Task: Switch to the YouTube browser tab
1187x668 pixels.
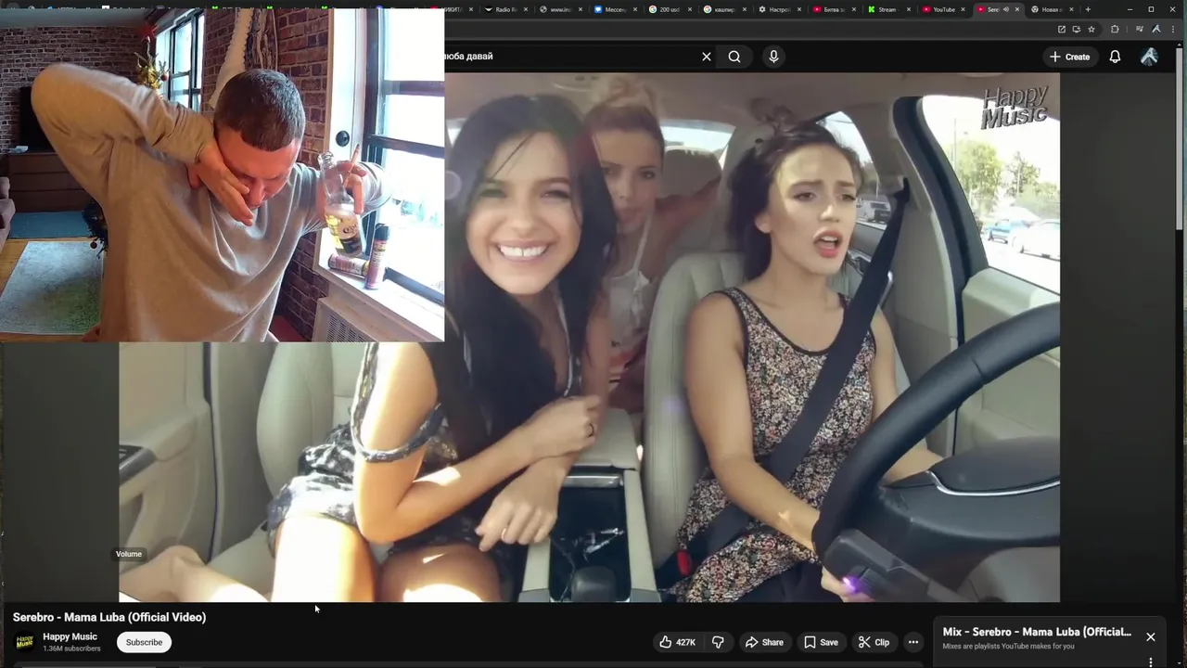Action: coord(943,9)
